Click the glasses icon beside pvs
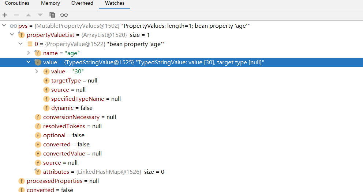The width and height of the screenshot is (363, 192). pos(14,26)
